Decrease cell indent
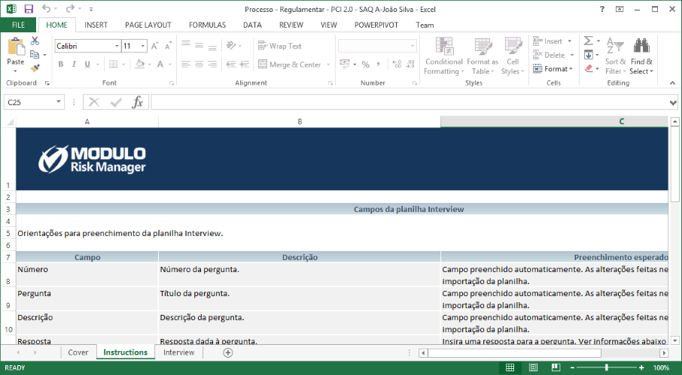 tap(231, 64)
